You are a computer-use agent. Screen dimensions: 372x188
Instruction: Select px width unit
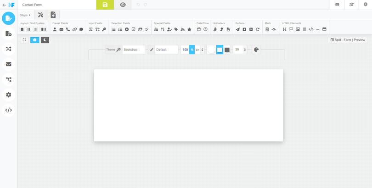(x=197, y=50)
